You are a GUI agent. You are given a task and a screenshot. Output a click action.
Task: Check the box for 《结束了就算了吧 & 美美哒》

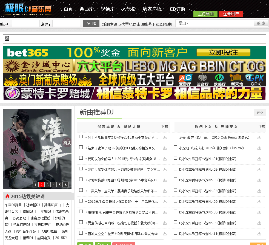click(x=81, y=147)
